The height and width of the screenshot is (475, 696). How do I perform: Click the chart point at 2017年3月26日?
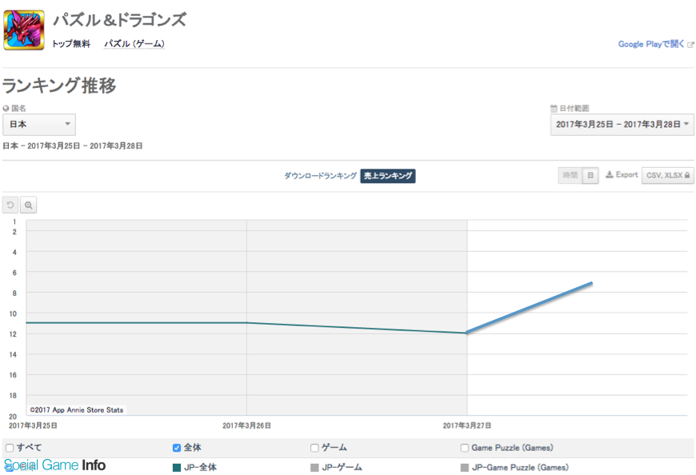pos(246,322)
